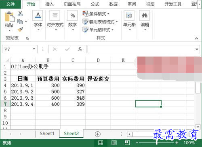Click the zoom out minus button

(x=137, y=143)
